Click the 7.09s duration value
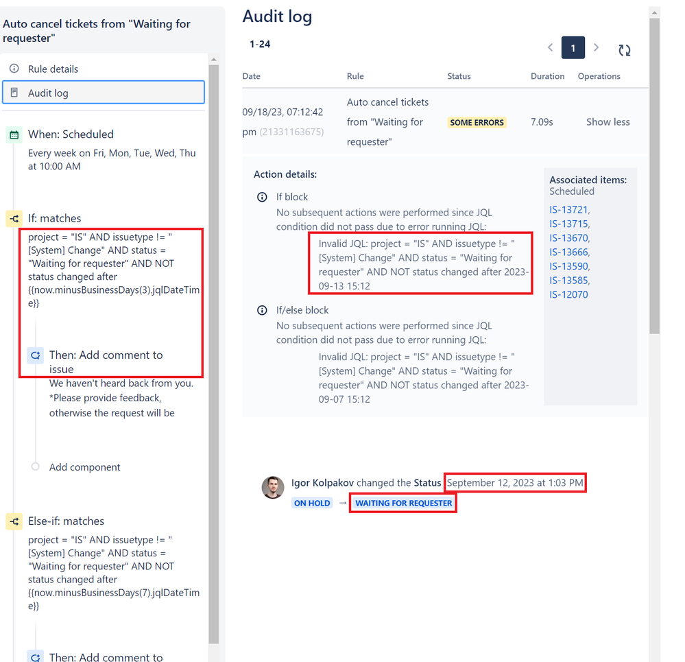 pyautogui.click(x=542, y=122)
